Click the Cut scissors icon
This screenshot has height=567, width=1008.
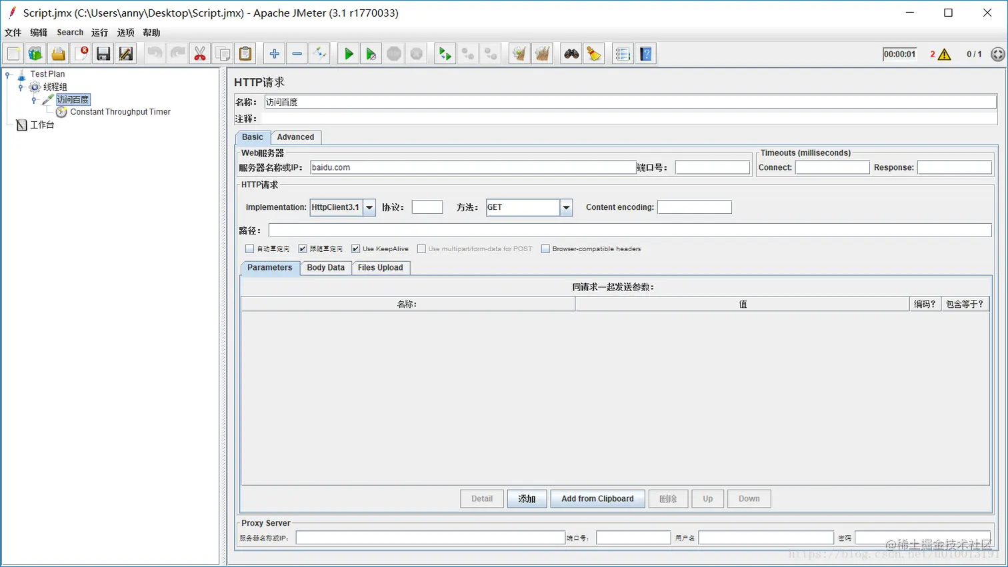[200, 54]
